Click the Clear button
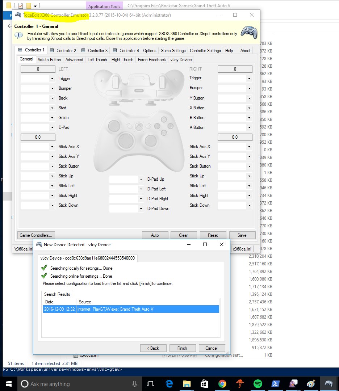The image size is (339, 391). [x=184, y=235]
